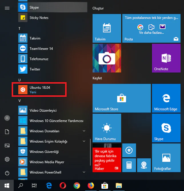
Task: Launch TeamViewer 14 from the app list
Action: click(x=41, y=49)
